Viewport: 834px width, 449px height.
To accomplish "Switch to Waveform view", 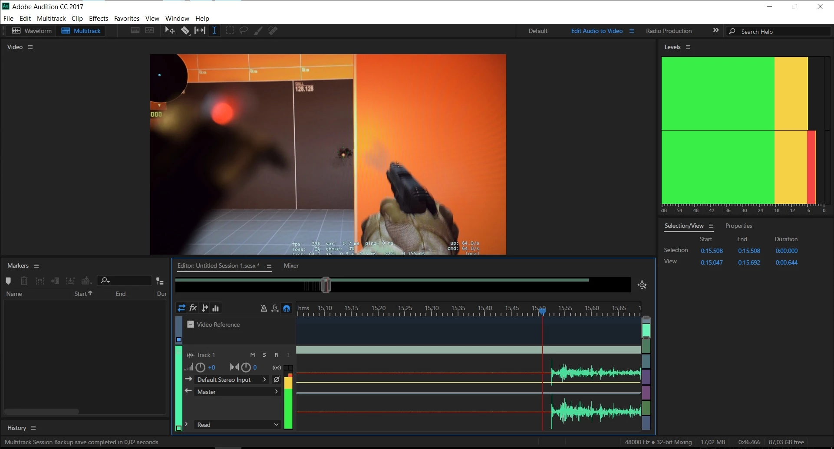I will tap(32, 31).
